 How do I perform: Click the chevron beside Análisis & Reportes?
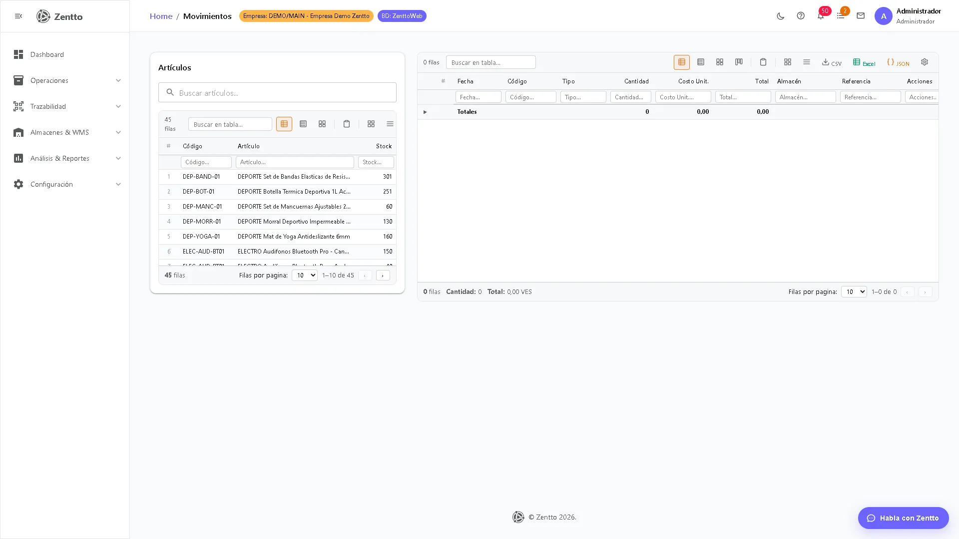coord(118,158)
